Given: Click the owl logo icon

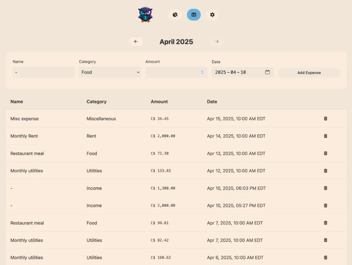Looking at the screenshot, I should [145, 15].
